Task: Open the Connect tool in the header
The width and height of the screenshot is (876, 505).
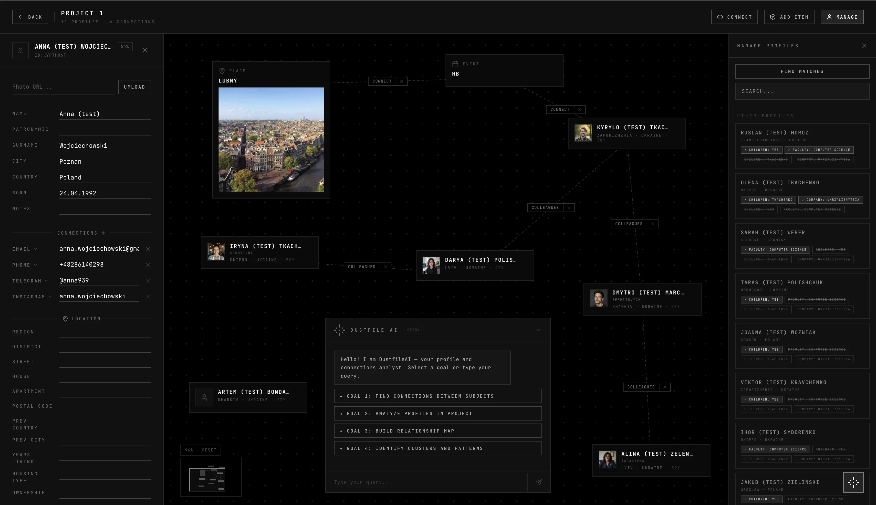Action: pyautogui.click(x=734, y=17)
